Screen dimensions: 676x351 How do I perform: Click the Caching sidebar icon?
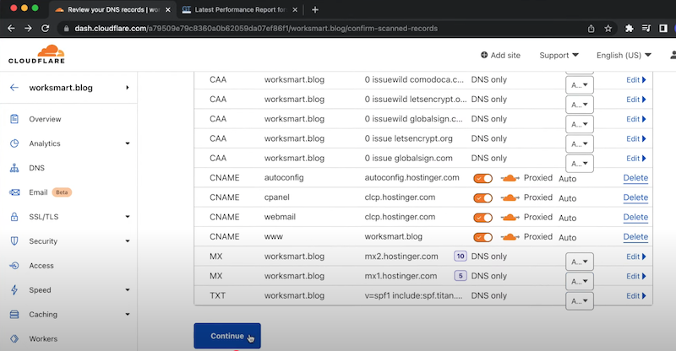tap(14, 315)
